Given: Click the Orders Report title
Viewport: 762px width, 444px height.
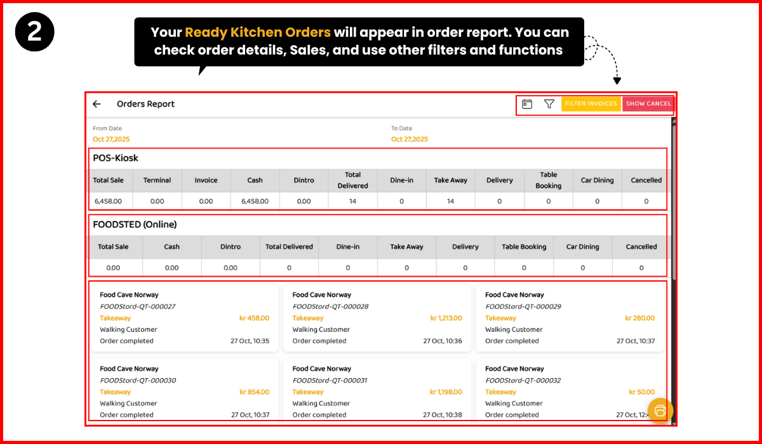Looking at the screenshot, I should click(145, 104).
